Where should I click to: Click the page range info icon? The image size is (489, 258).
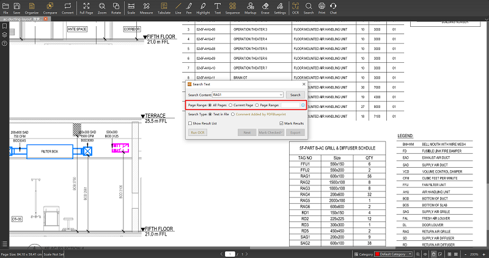click(x=303, y=105)
